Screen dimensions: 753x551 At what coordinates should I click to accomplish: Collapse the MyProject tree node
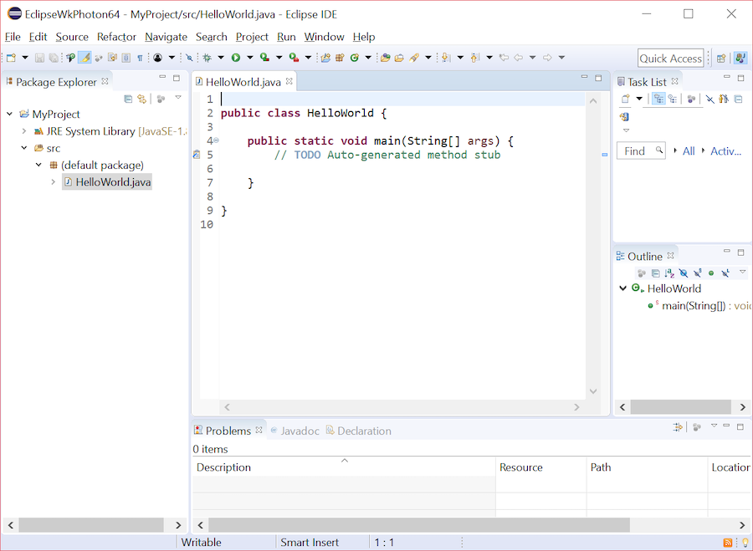[9, 115]
